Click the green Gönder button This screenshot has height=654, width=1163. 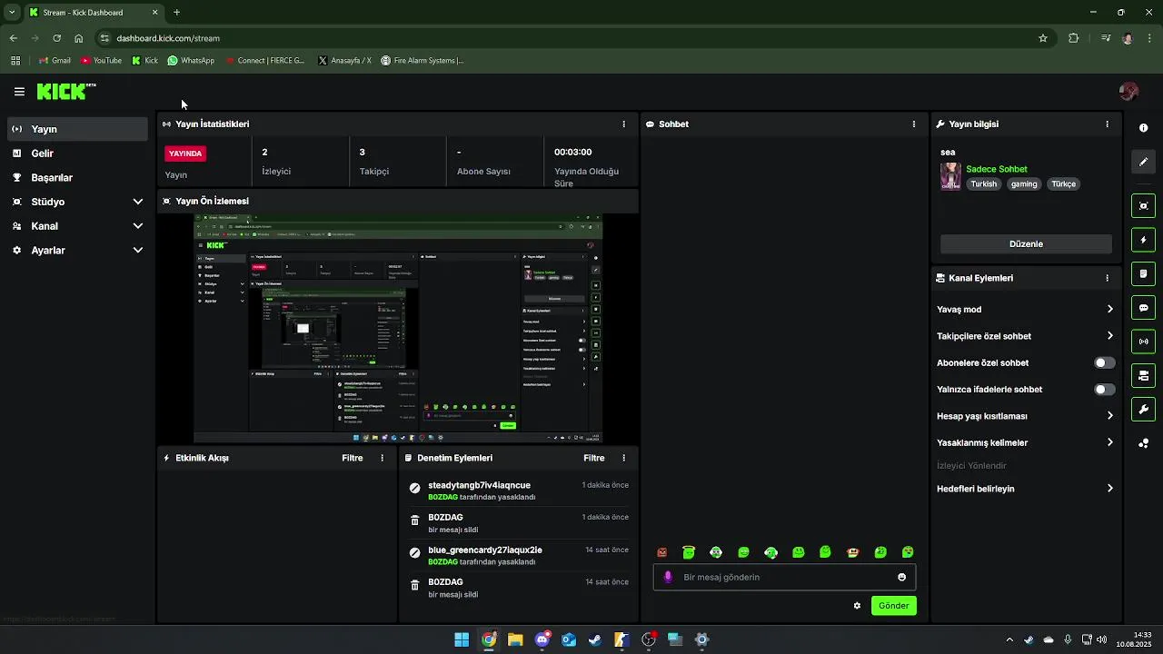[893, 606]
